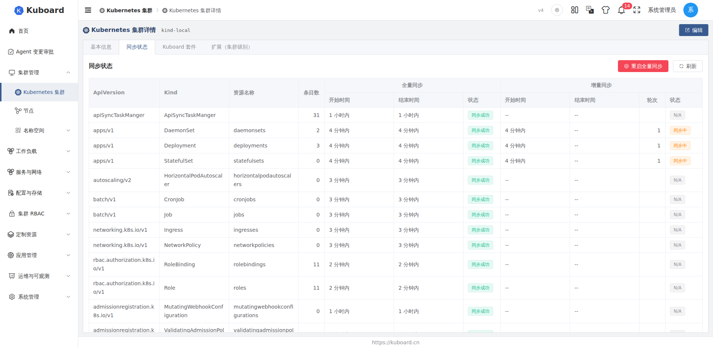
Task: Toggle the light/dark theme sun icon
Action: click(557, 10)
